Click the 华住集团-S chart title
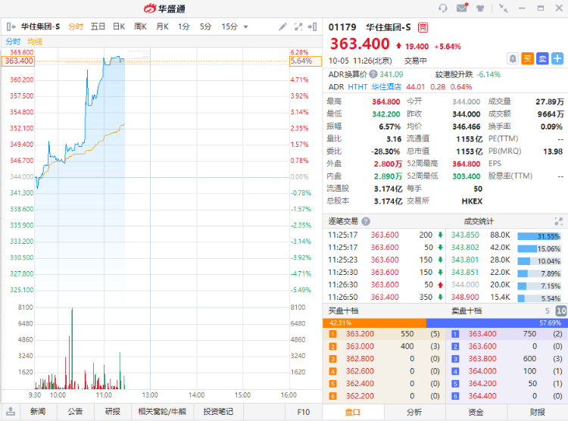This screenshot has height=421, width=568. click(x=41, y=27)
